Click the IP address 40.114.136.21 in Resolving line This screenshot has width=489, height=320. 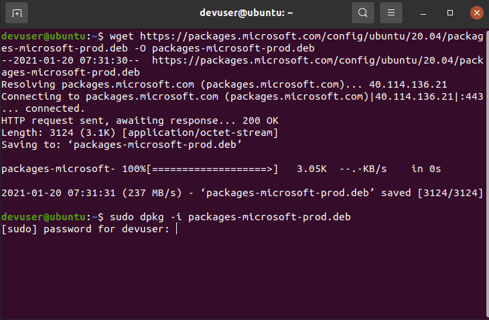[x=408, y=84]
